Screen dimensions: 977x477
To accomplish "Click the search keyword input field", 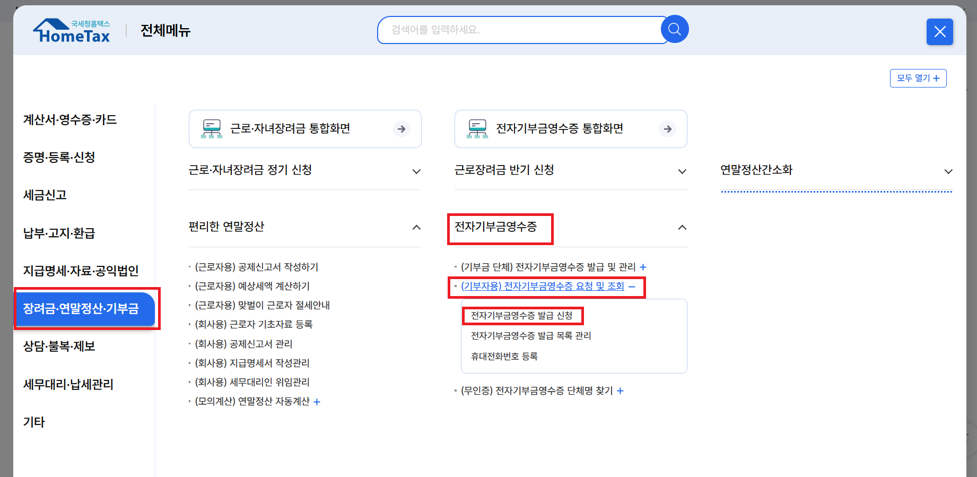I will [x=522, y=30].
